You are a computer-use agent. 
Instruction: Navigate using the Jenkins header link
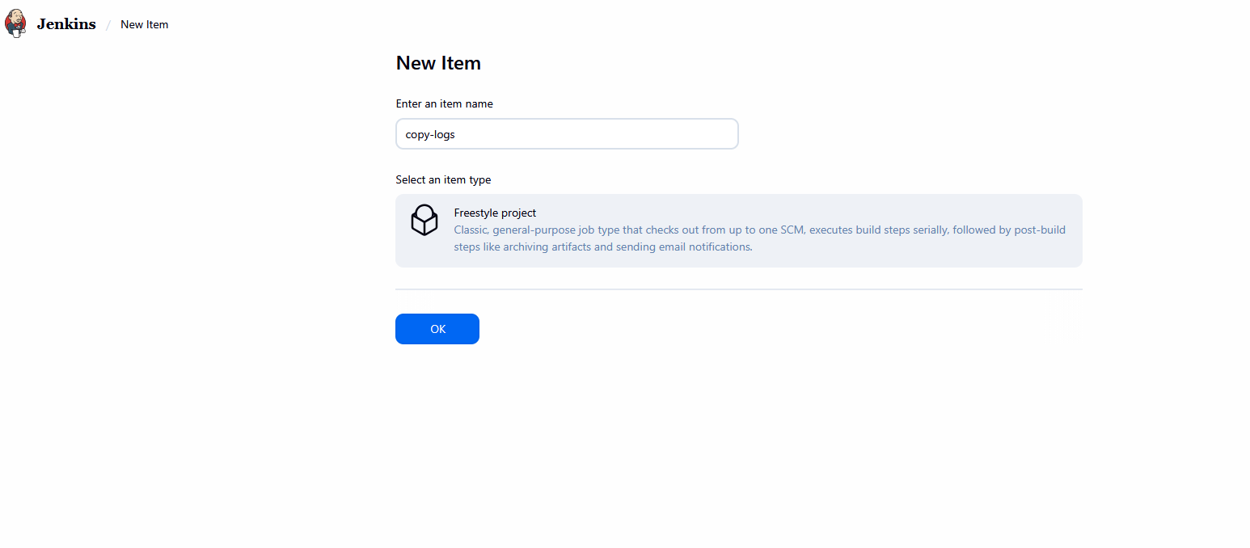tap(65, 23)
